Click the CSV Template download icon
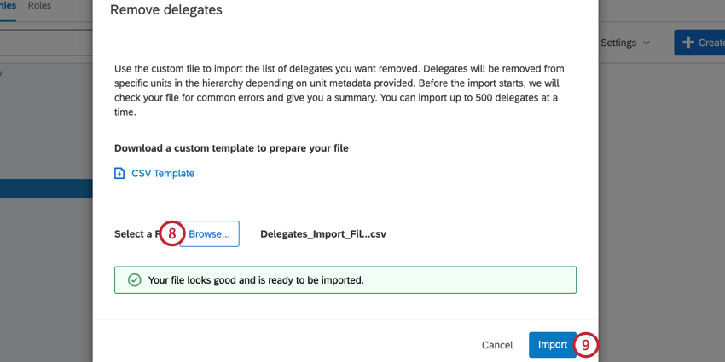 click(x=119, y=174)
